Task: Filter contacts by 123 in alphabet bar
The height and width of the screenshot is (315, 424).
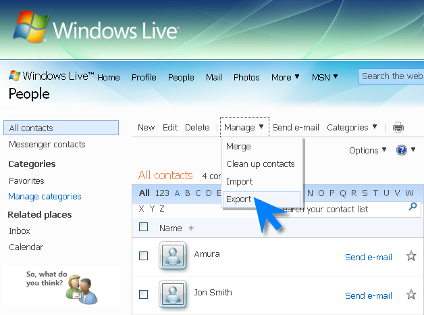Action: (162, 193)
